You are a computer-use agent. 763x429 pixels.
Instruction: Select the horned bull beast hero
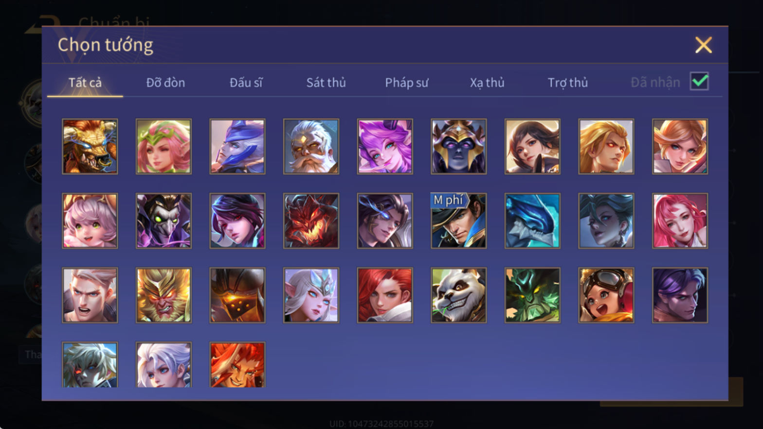click(90, 146)
